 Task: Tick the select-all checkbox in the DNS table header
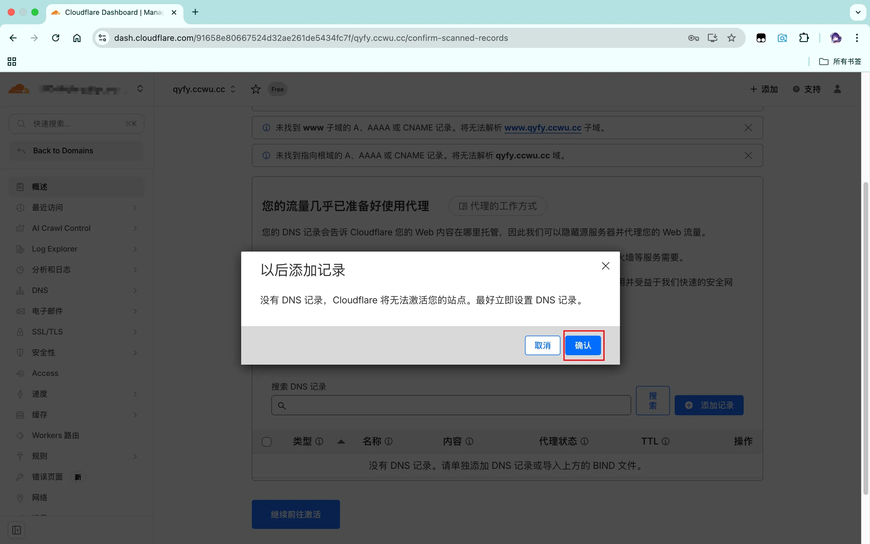coord(267,442)
